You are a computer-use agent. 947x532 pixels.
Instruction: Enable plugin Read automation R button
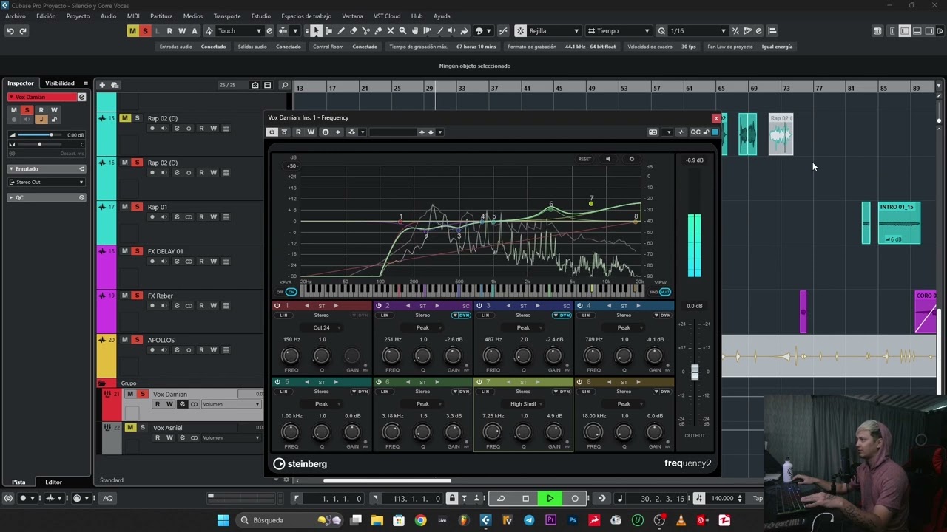(298, 132)
